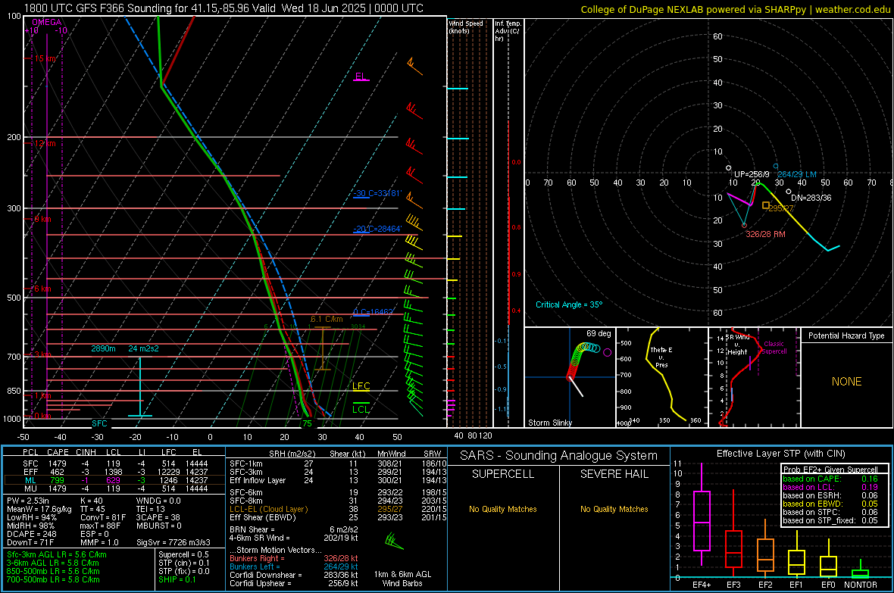Click the 'based on LCL:' probability line
894x593 pixels.
[830, 487]
